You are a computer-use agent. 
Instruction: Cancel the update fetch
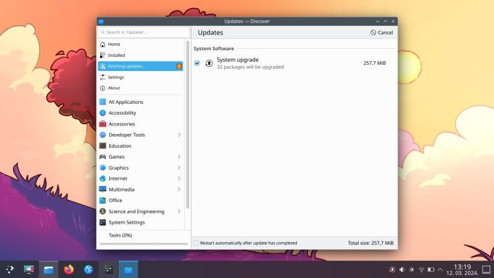tap(382, 33)
